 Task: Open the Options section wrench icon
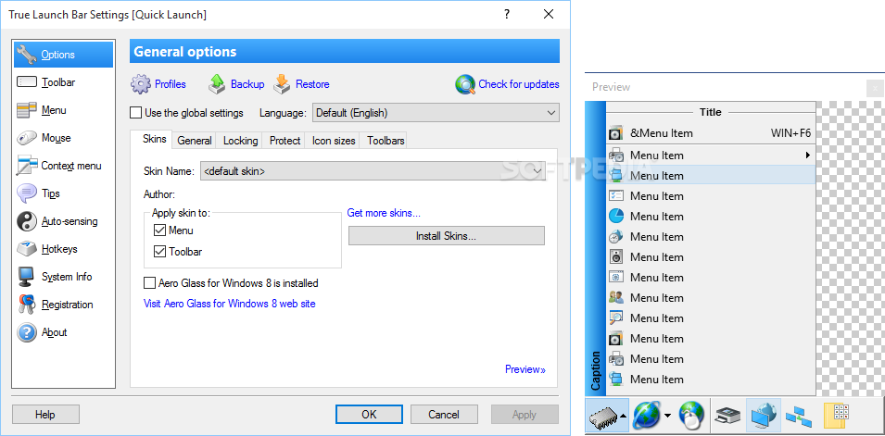(x=27, y=55)
